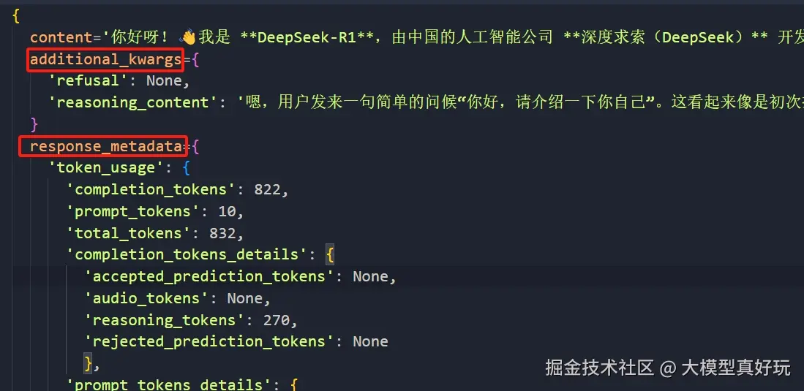
Task: Click the 'reasoning_content' key
Action: (x=129, y=102)
